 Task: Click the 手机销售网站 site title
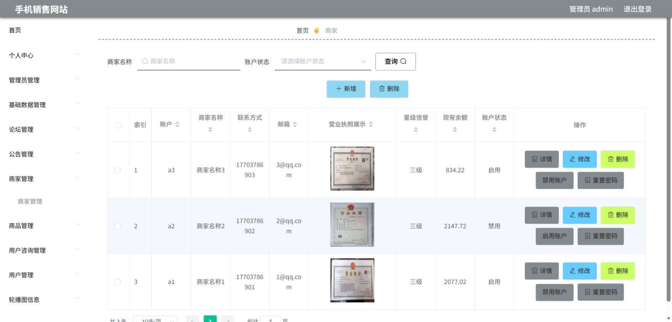[41, 10]
